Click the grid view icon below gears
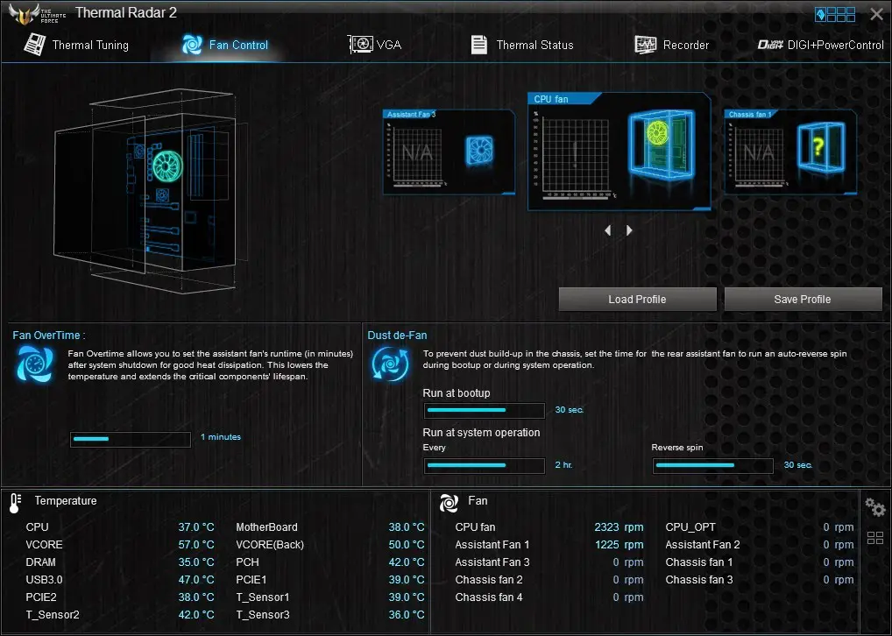This screenshot has height=636, width=892. 875,538
